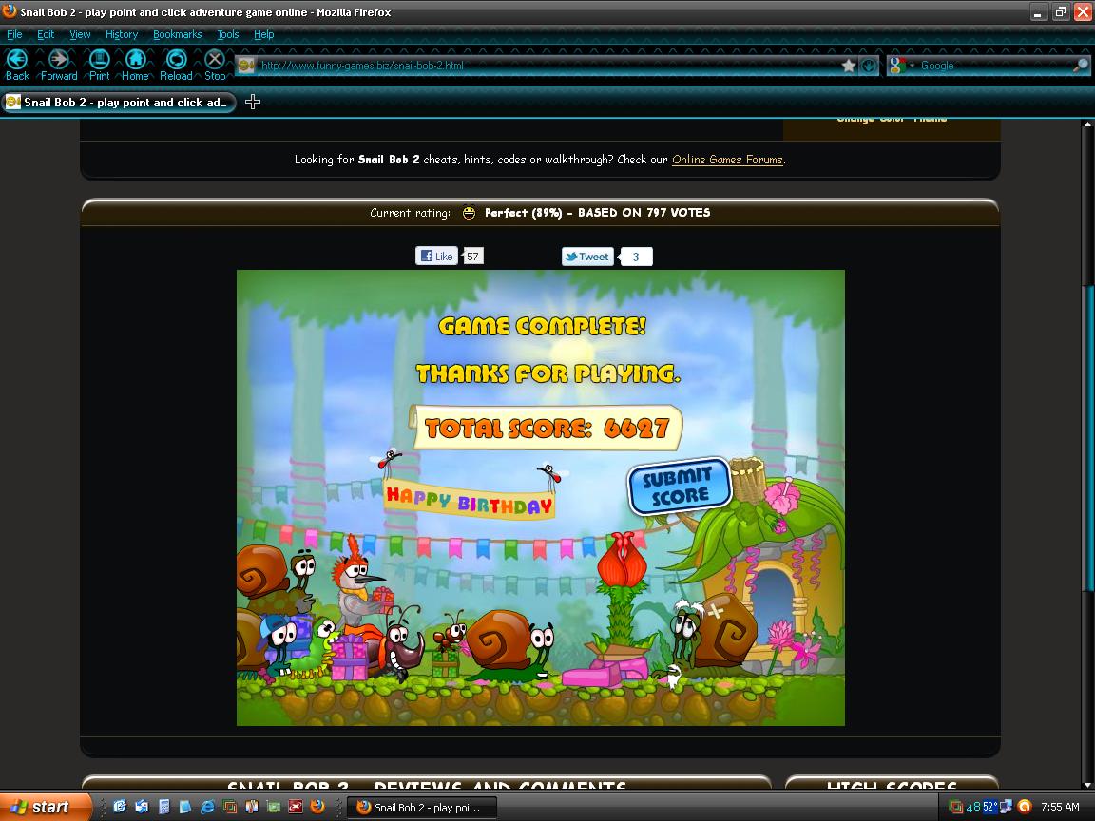Select the Snail Bob 2 browser tab
The image size is (1095, 821).
[x=119, y=103]
